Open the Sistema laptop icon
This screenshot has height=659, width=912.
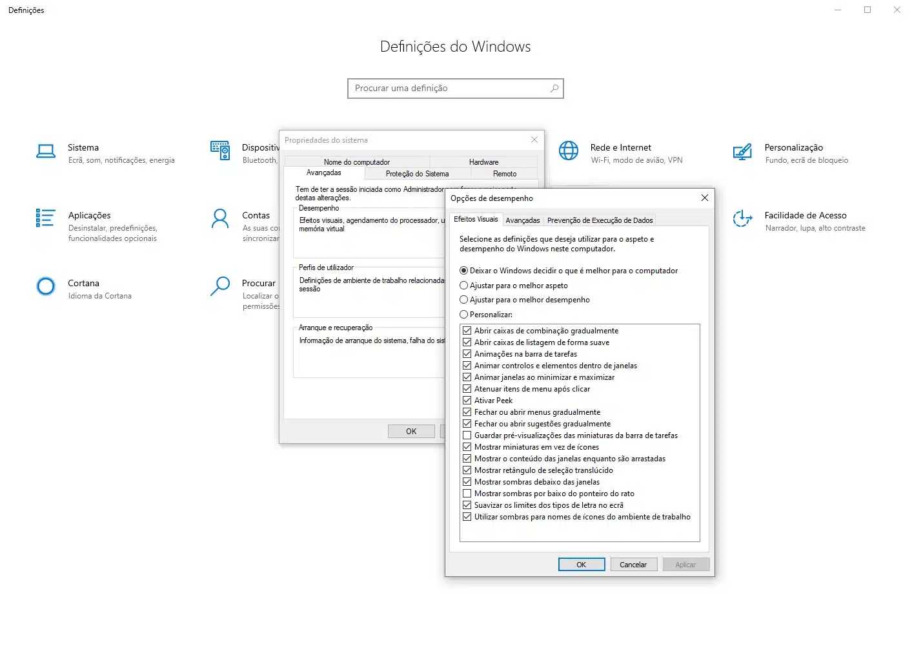(x=46, y=151)
